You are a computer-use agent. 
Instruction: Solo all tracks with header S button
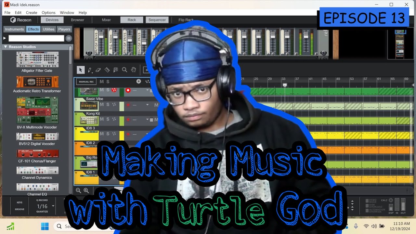(108, 82)
